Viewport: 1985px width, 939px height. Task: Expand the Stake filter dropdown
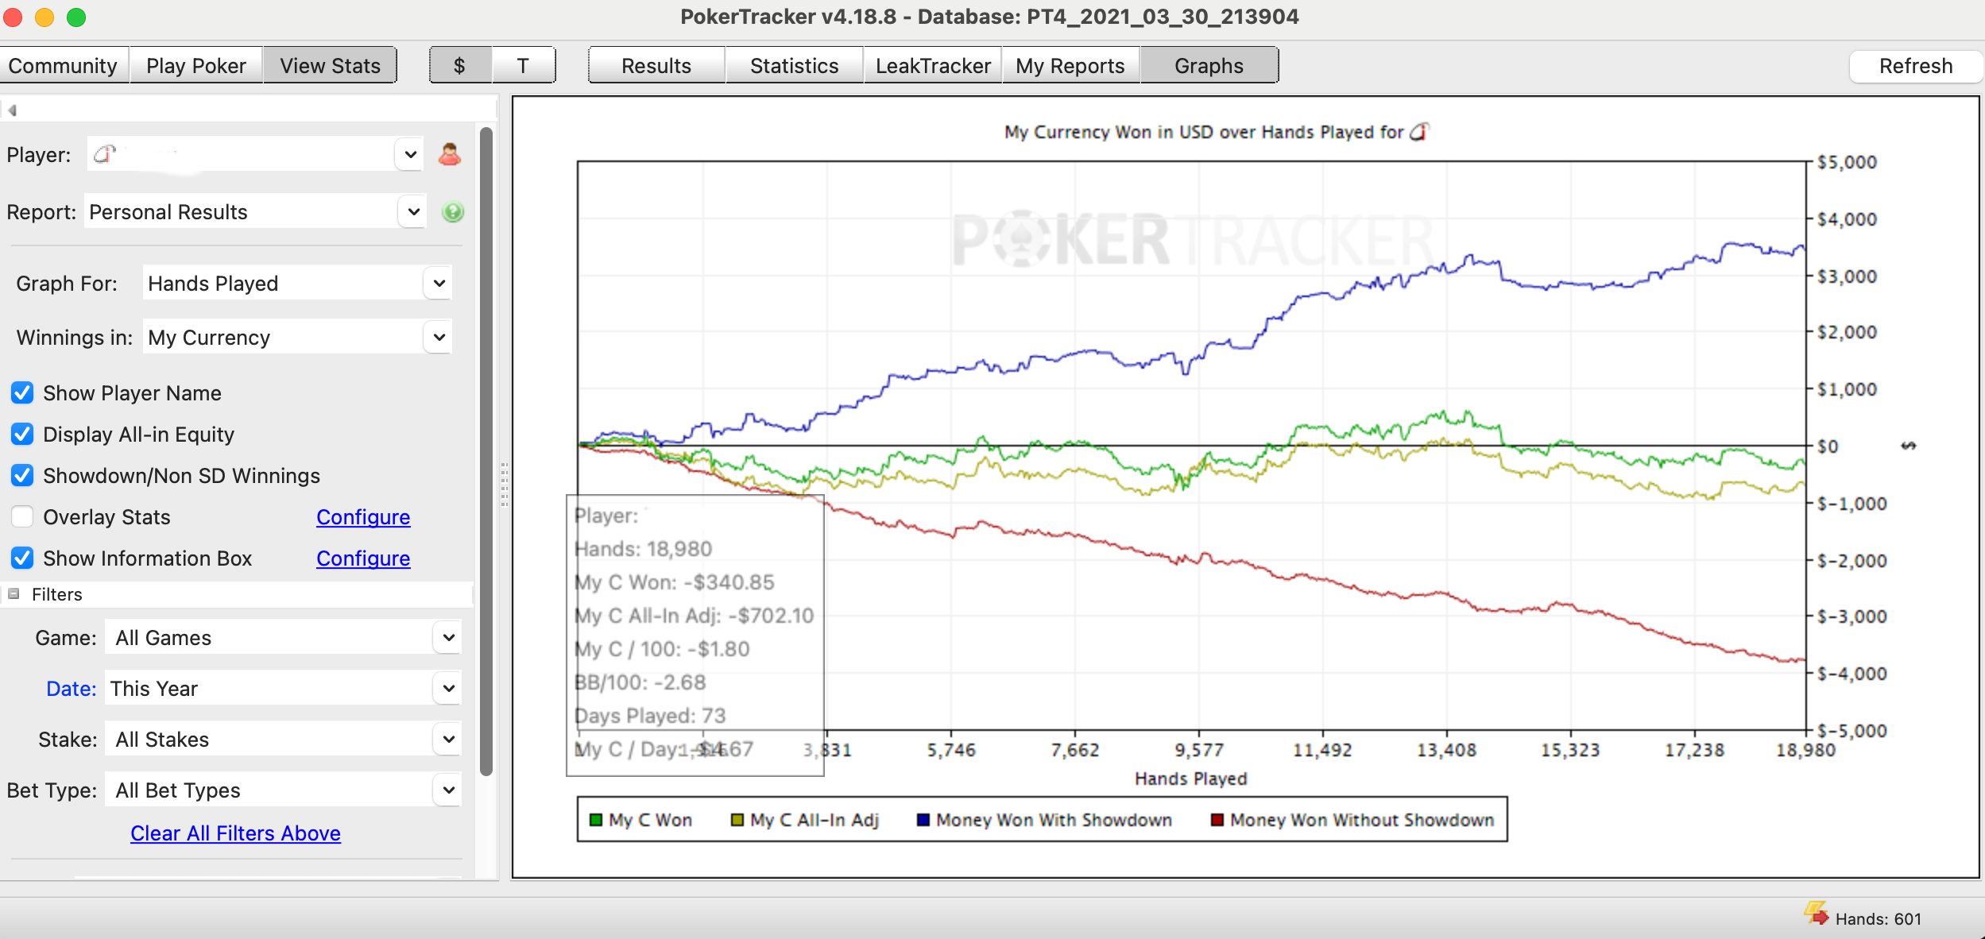pos(448,740)
